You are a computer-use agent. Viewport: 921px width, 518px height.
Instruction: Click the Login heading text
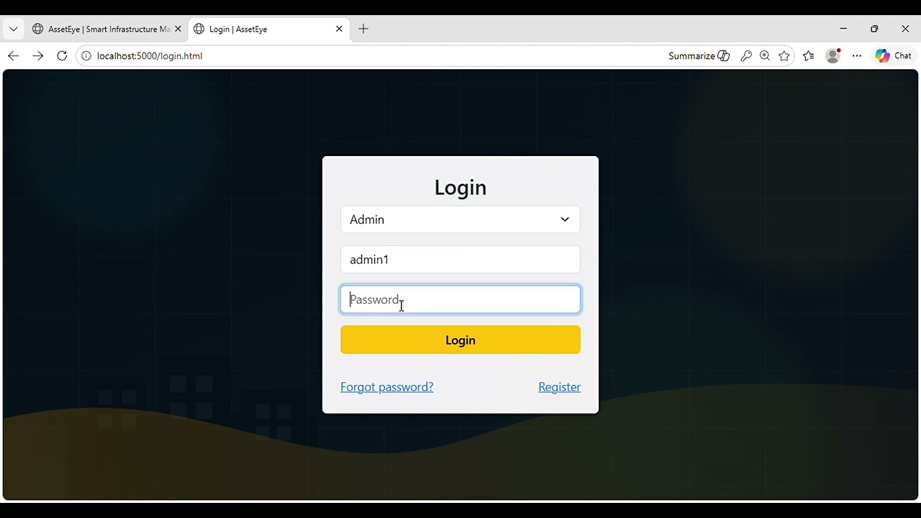(460, 187)
